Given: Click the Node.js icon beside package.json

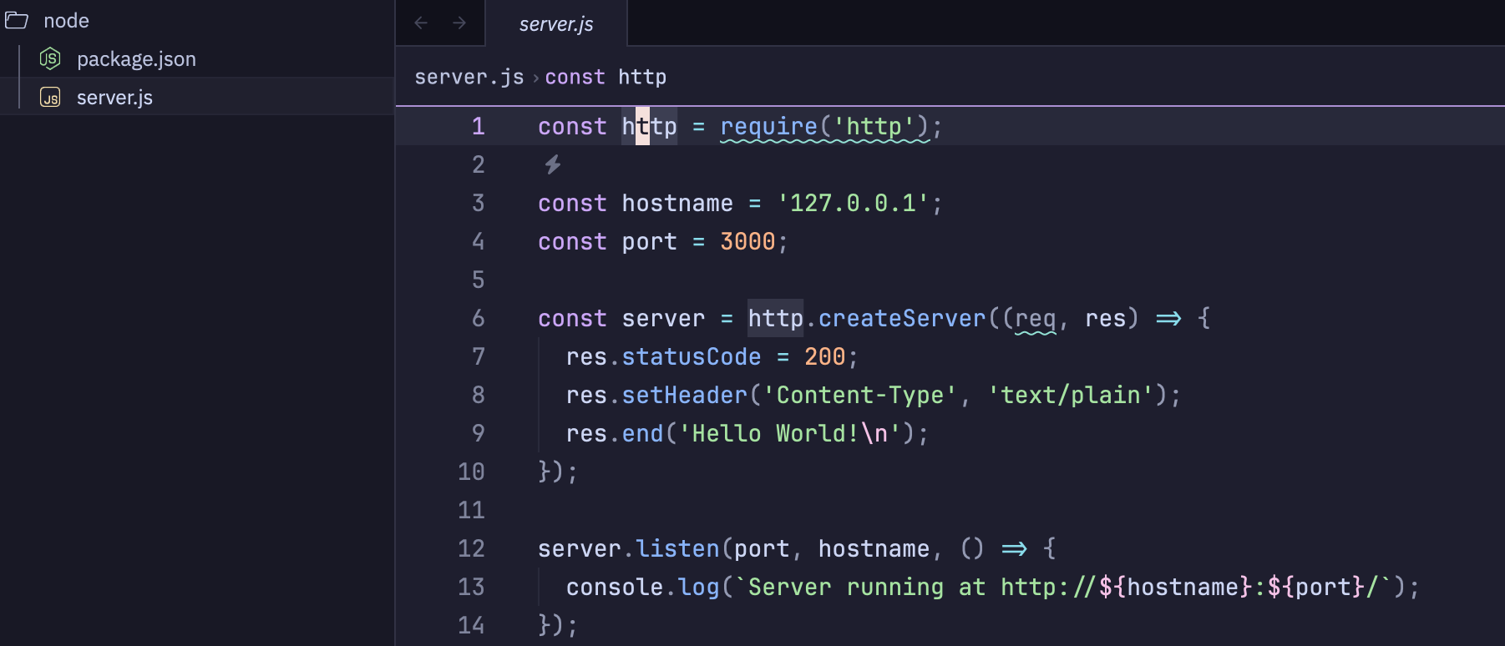Looking at the screenshot, I should [x=50, y=58].
